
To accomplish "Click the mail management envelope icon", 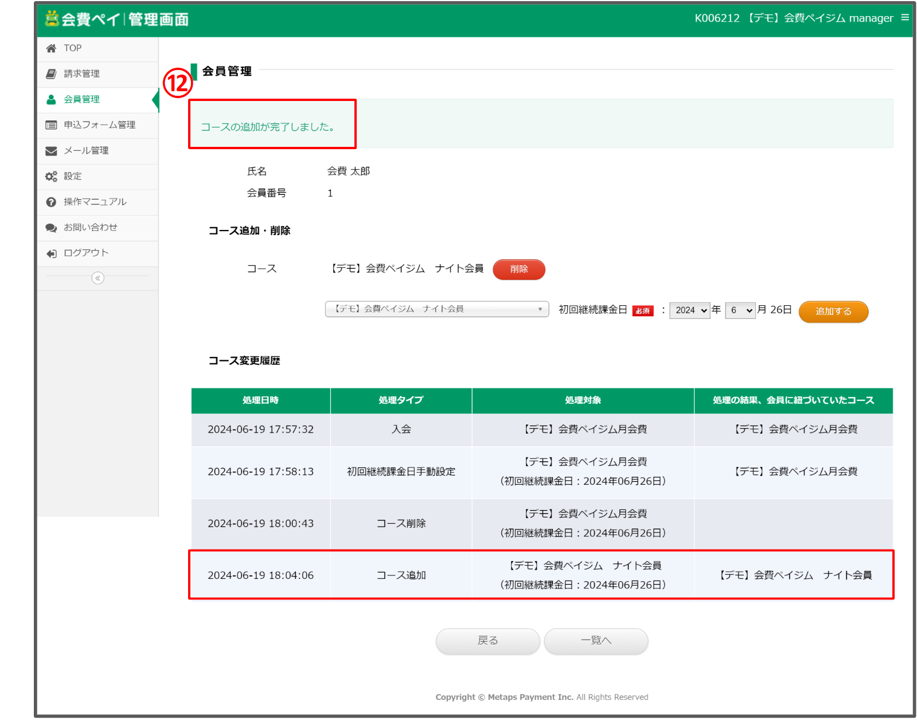I will click(51, 151).
